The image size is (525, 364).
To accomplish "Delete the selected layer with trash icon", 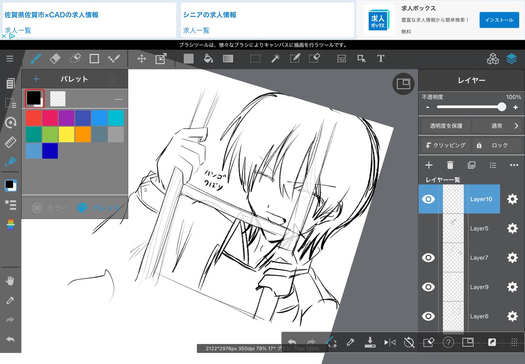I will [450, 165].
